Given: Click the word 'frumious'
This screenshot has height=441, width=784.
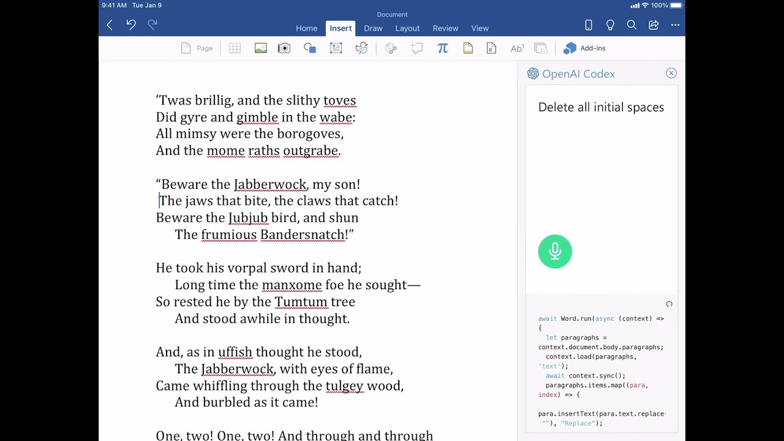Looking at the screenshot, I should click(x=229, y=235).
